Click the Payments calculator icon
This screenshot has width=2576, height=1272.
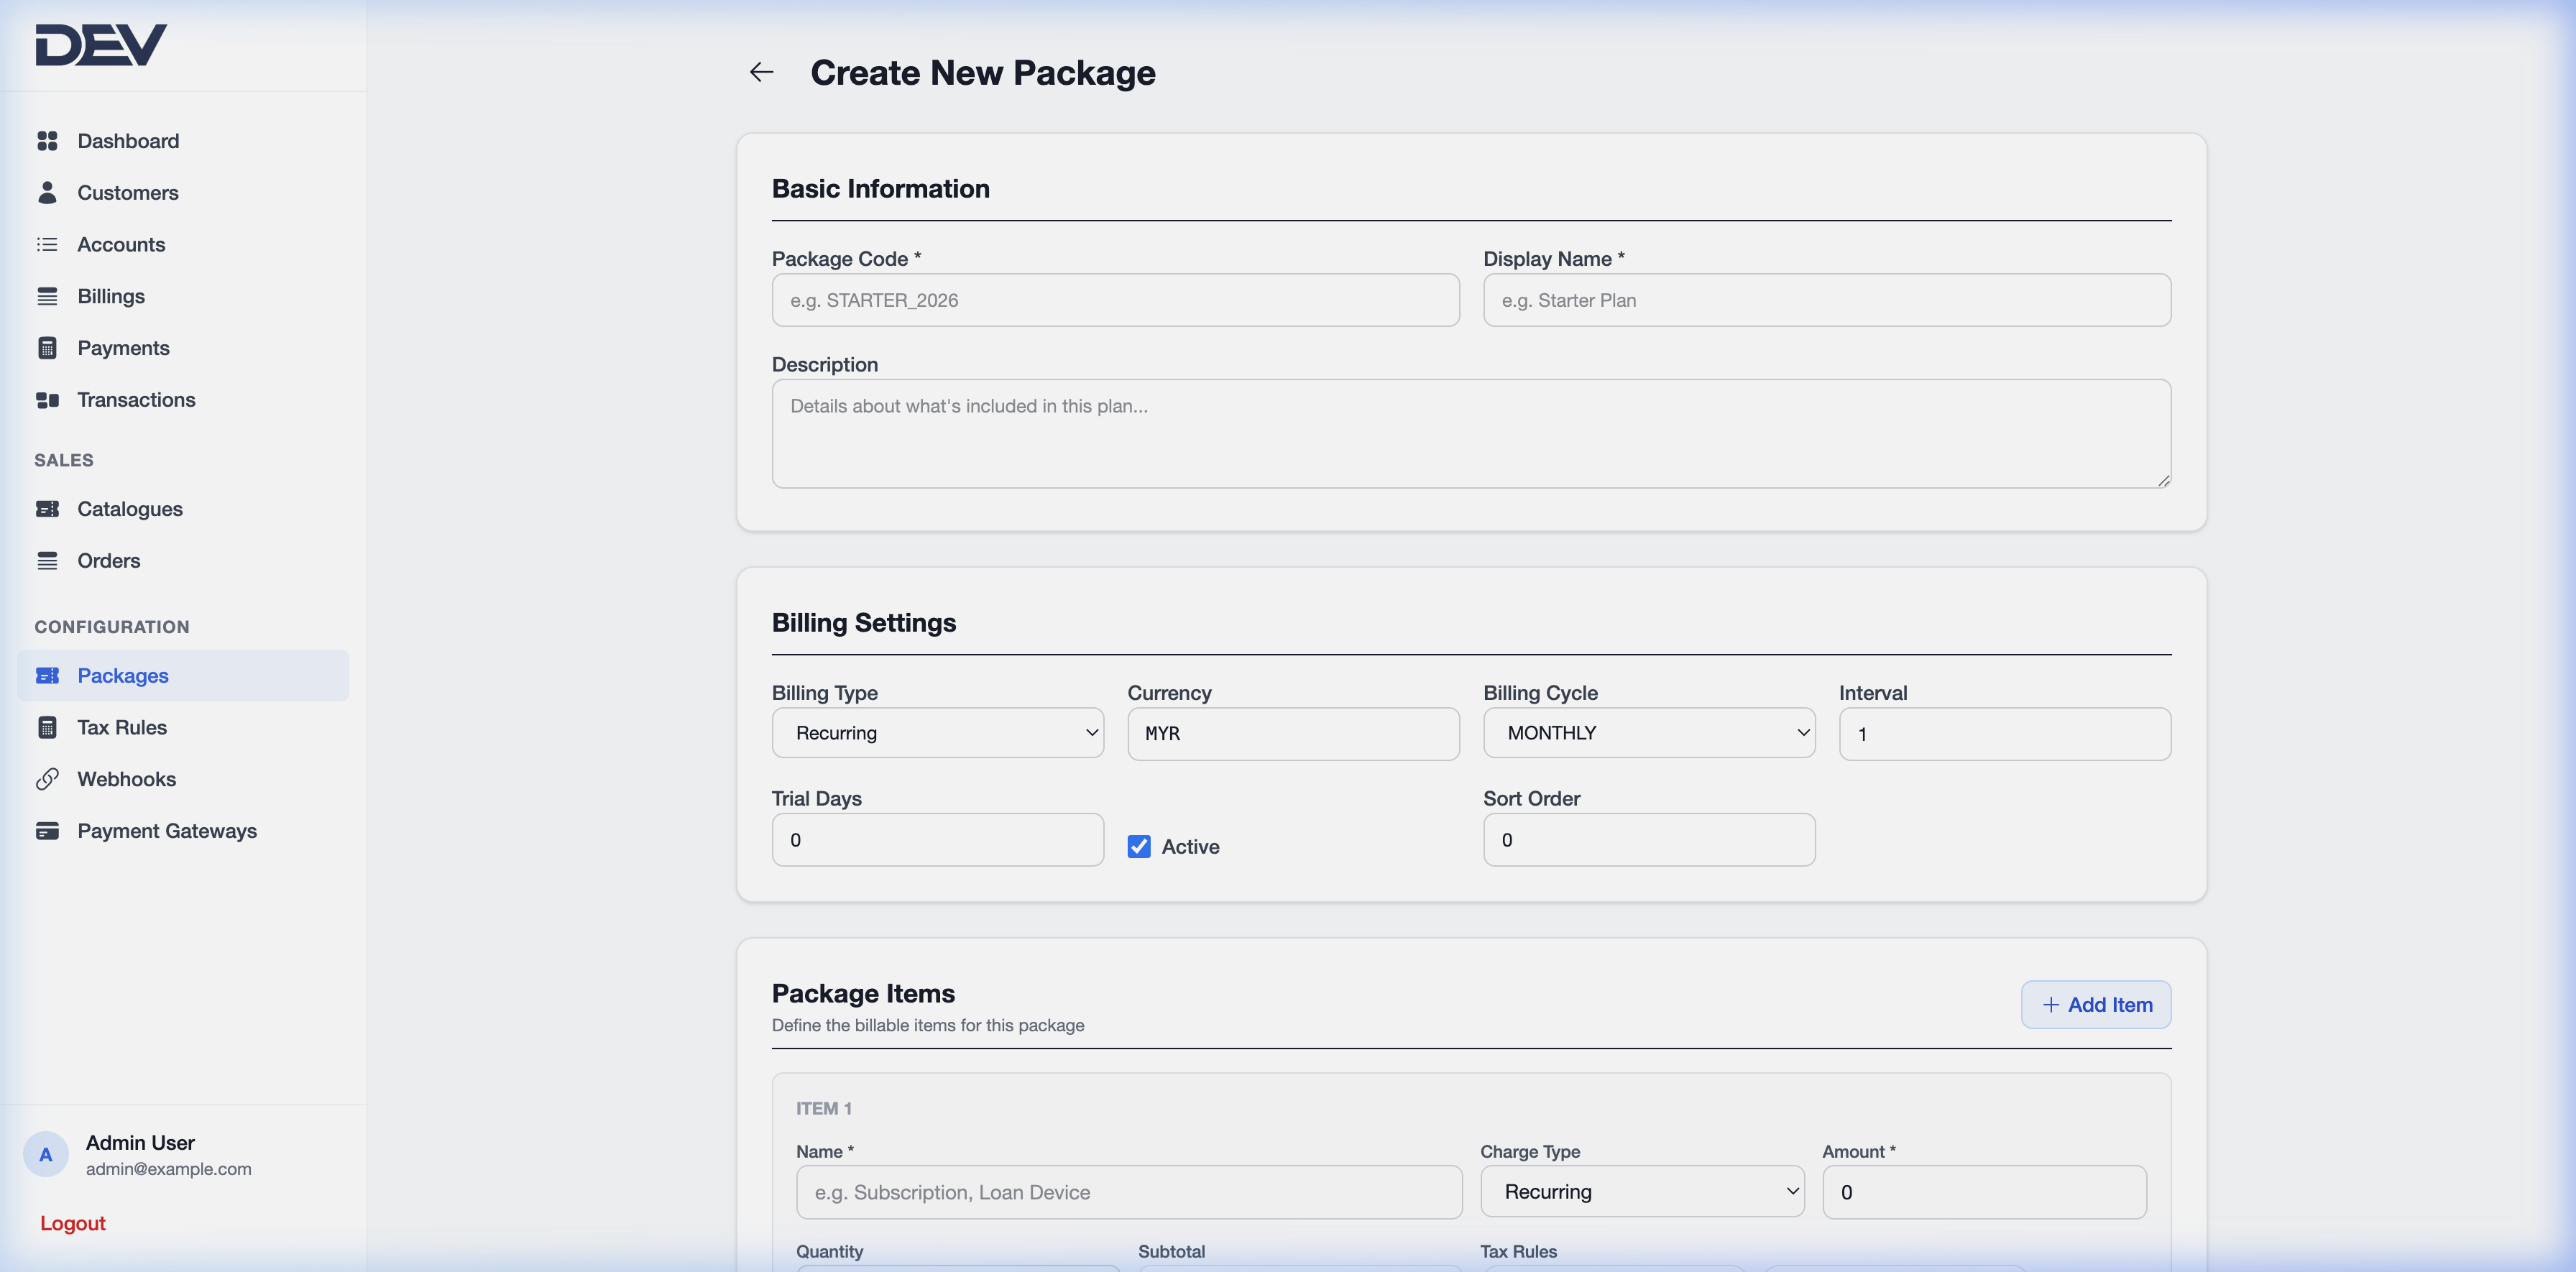[x=48, y=347]
